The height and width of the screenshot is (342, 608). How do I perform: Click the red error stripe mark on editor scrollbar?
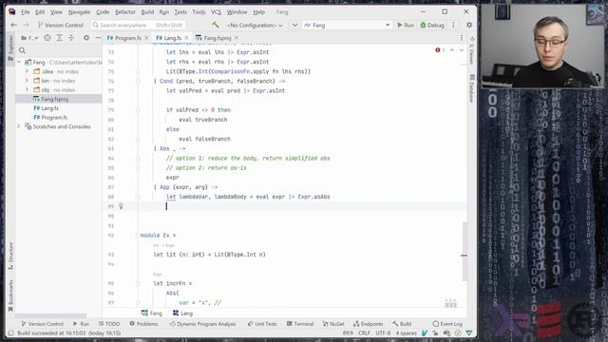[x=464, y=256]
